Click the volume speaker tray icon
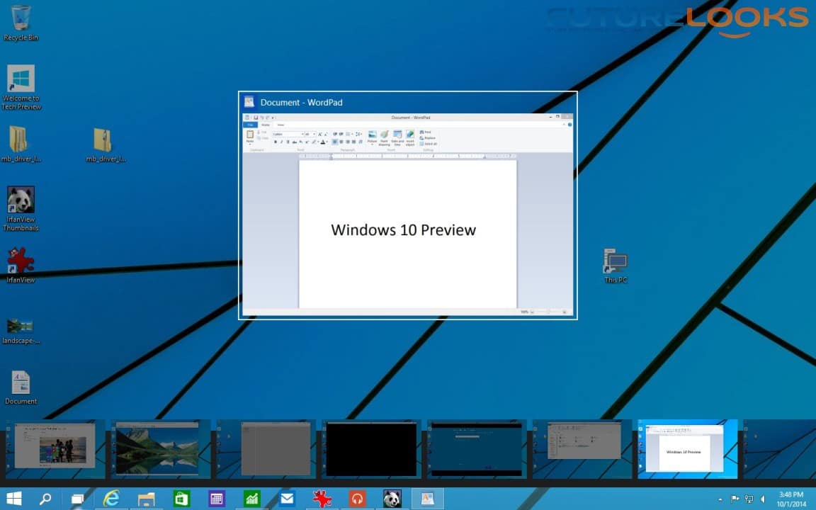Screen dimensions: 816x510 [x=762, y=499]
